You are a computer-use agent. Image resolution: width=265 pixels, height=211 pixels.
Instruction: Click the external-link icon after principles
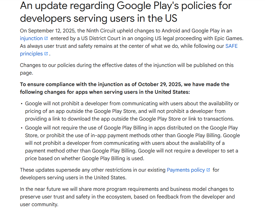[46, 54]
